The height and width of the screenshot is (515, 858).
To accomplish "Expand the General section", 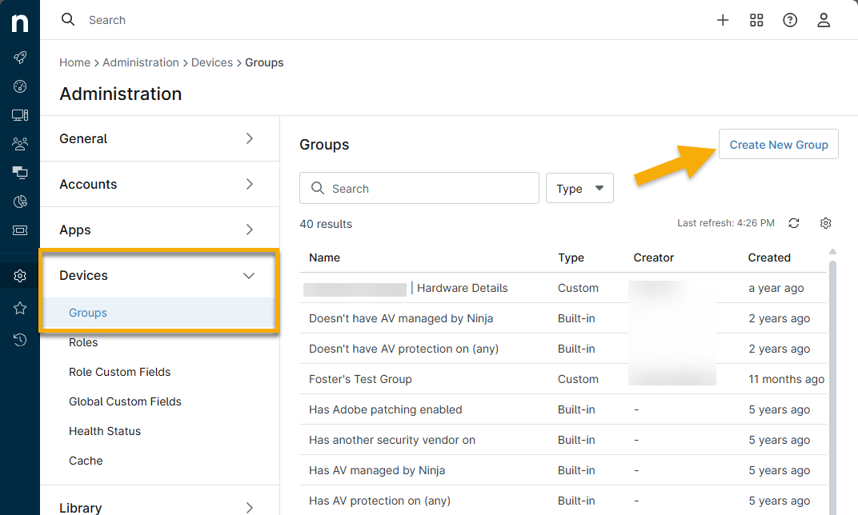I will 159,139.
